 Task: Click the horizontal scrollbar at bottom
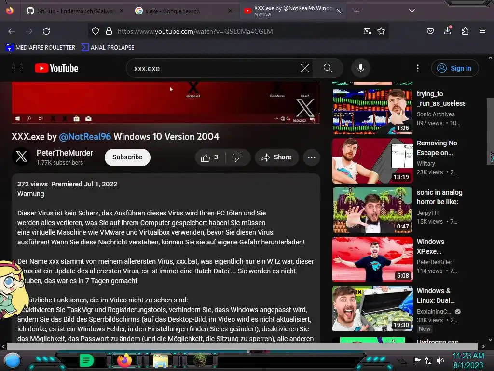242,346
